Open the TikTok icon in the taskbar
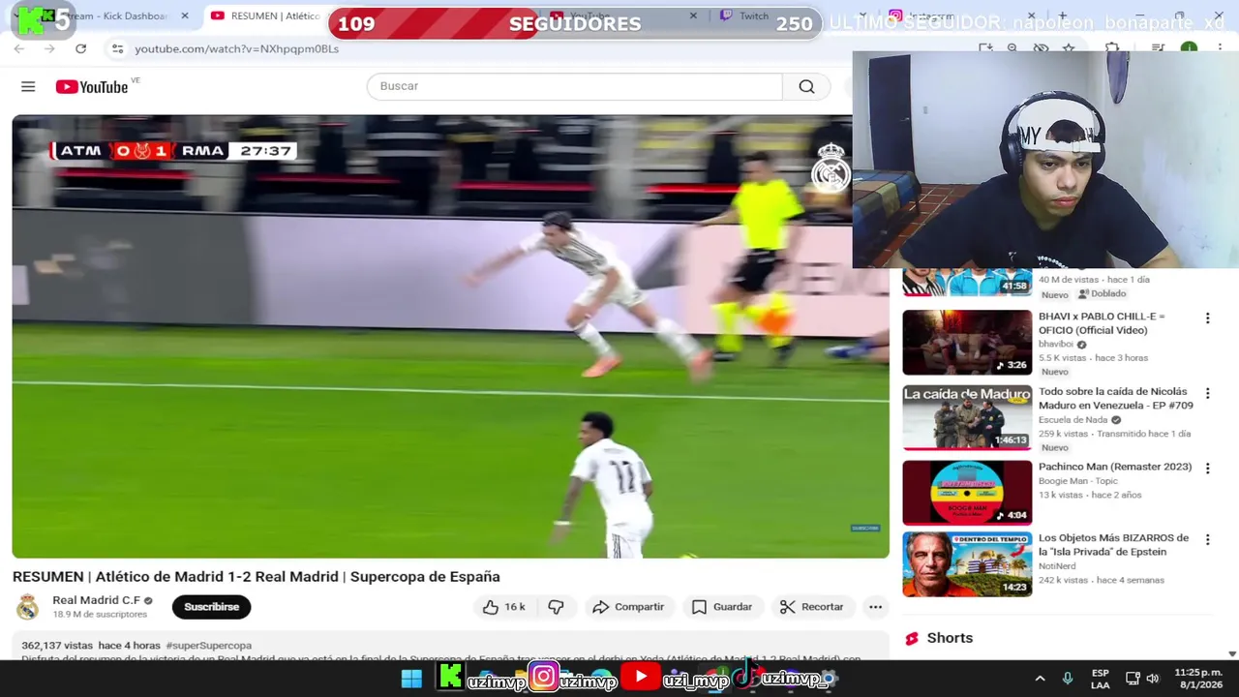This screenshot has width=1239, height=697. click(746, 677)
